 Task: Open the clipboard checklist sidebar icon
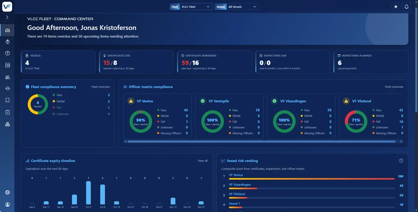7,112
